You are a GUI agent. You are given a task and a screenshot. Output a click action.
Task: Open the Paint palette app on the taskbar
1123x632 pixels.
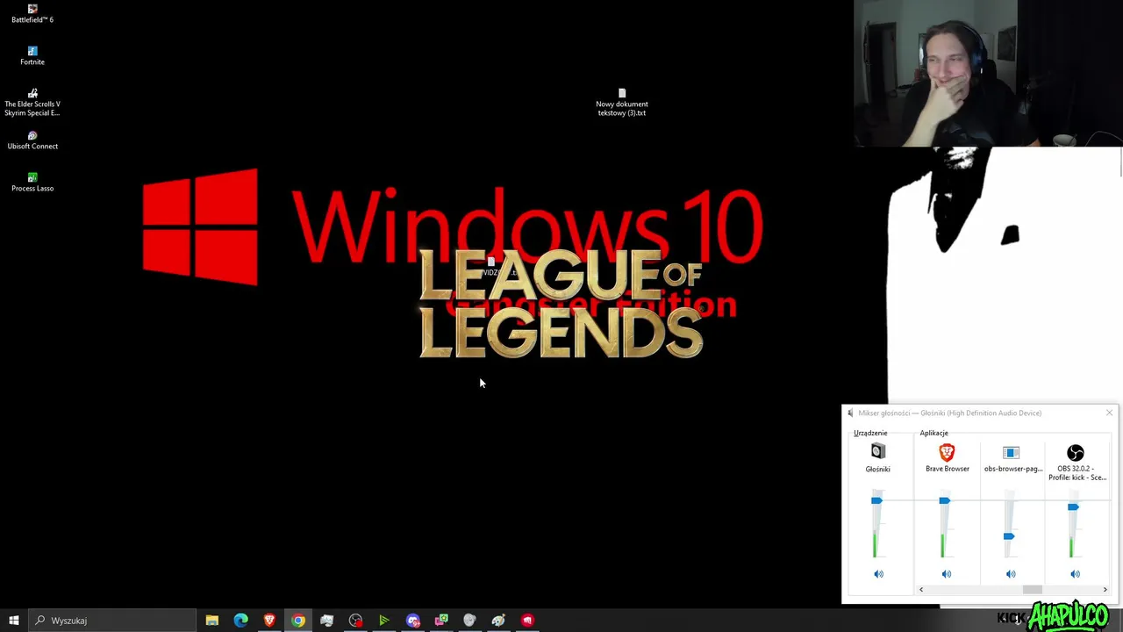point(498,621)
